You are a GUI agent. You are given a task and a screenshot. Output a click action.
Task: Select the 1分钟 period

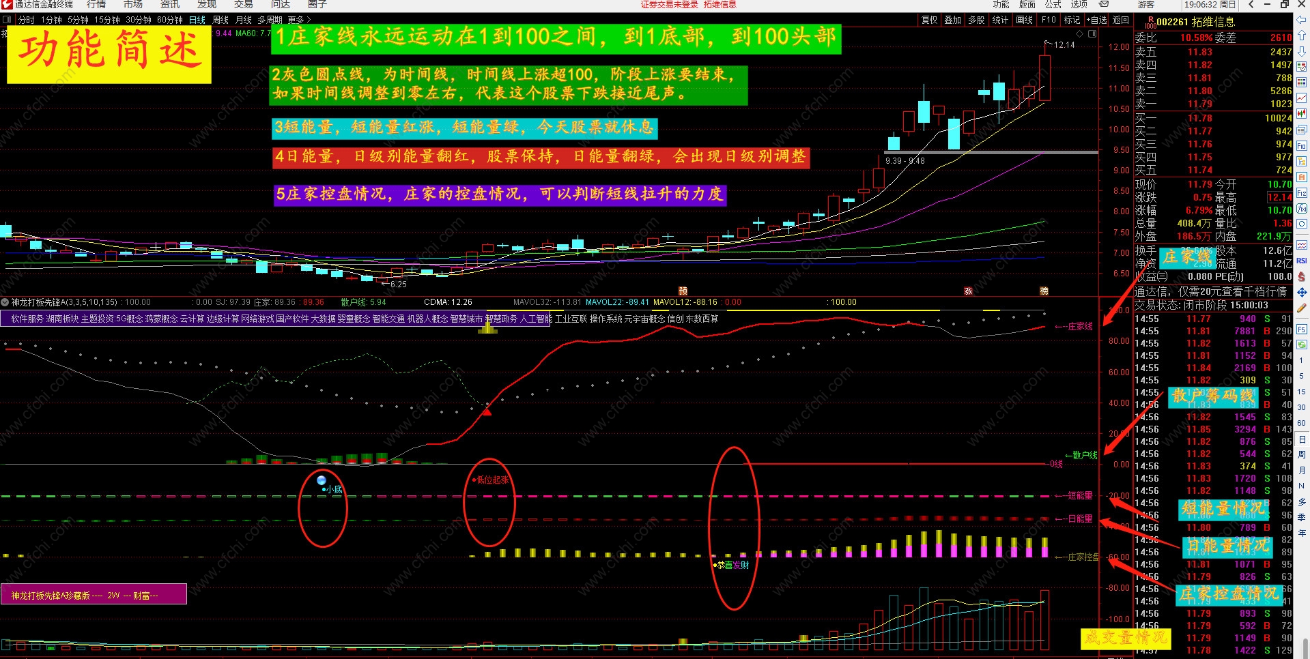click(x=52, y=20)
